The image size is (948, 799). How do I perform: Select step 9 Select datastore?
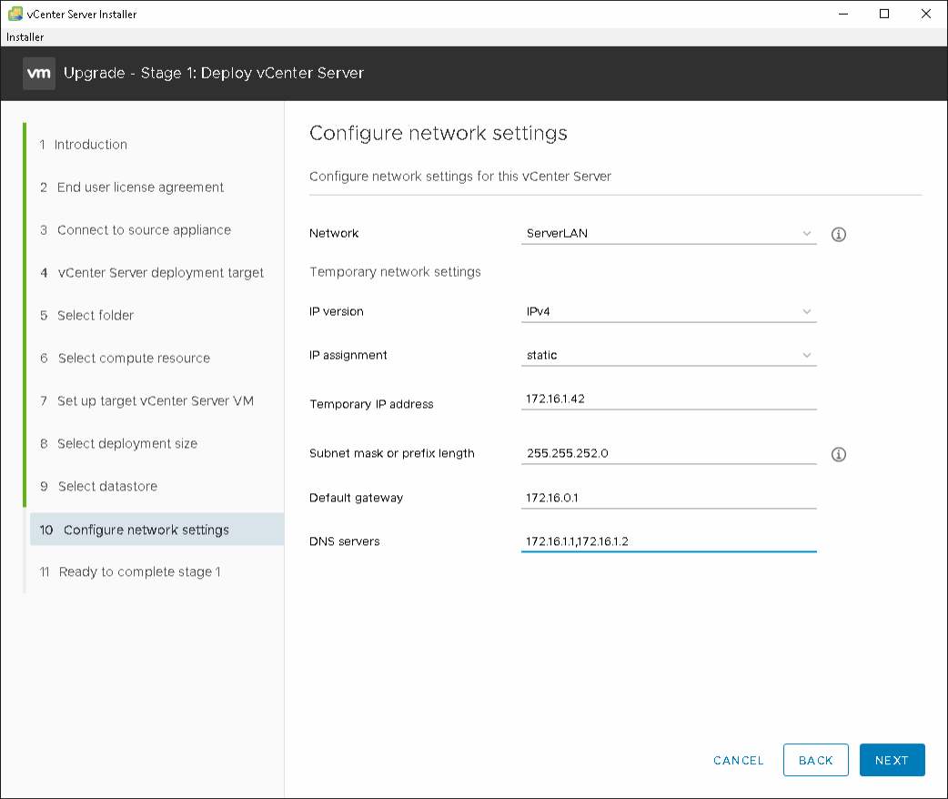click(107, 487)
